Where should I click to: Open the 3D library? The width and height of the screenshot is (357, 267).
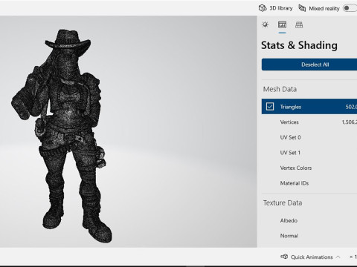click(275, 8)
